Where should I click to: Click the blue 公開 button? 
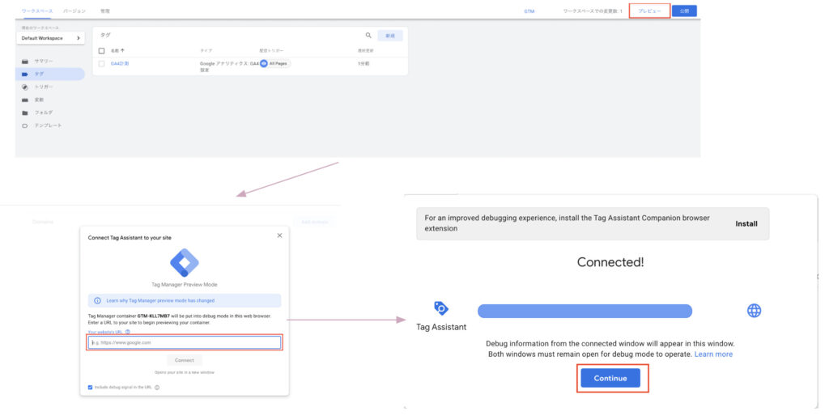coord(684,11)
